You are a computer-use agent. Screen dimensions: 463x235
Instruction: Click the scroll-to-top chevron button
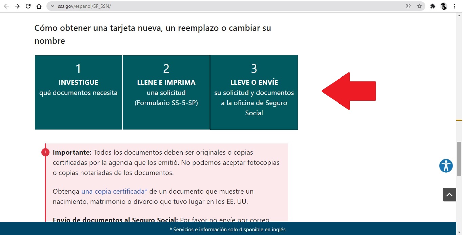(449, 195)
